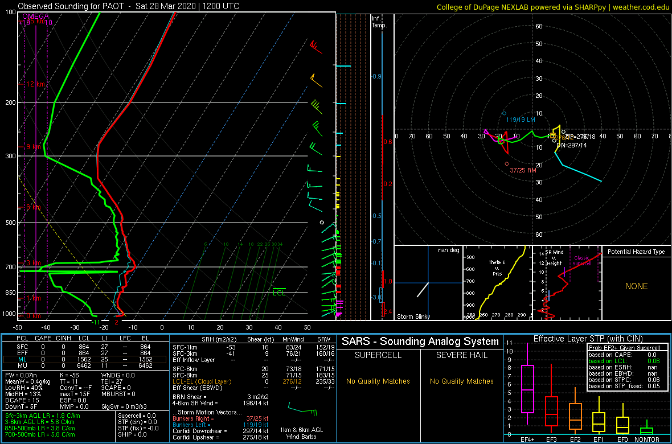Click the SFC-6km shear row
Viewport: 672px width, 444px height.
[x=253, y=370]
